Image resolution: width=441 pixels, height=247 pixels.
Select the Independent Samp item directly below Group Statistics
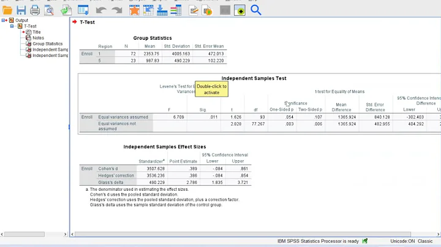point(50,50)
